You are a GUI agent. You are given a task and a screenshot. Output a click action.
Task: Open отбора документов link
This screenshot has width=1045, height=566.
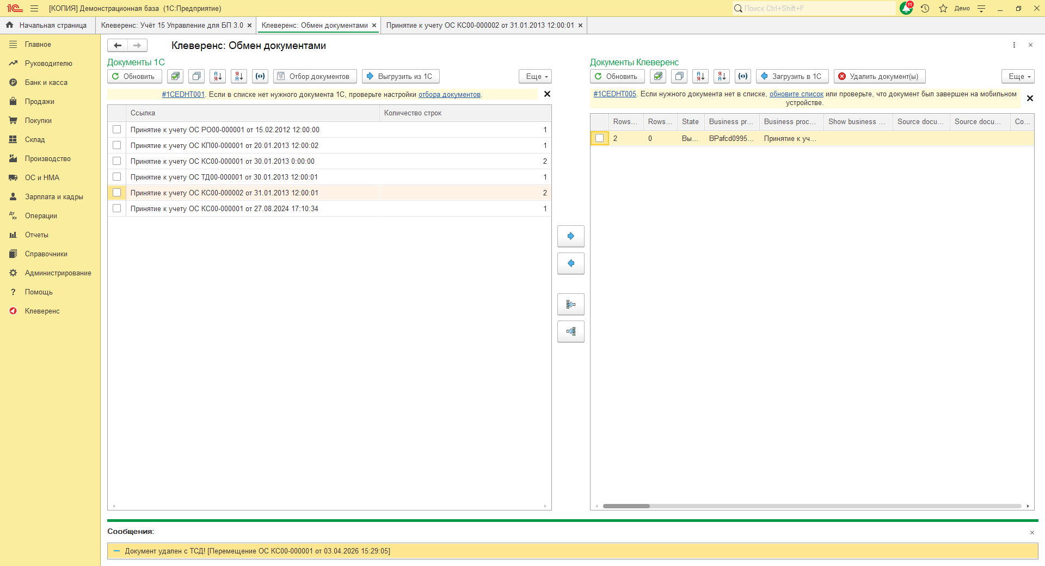pyautogui.click(x=450, y=95)
